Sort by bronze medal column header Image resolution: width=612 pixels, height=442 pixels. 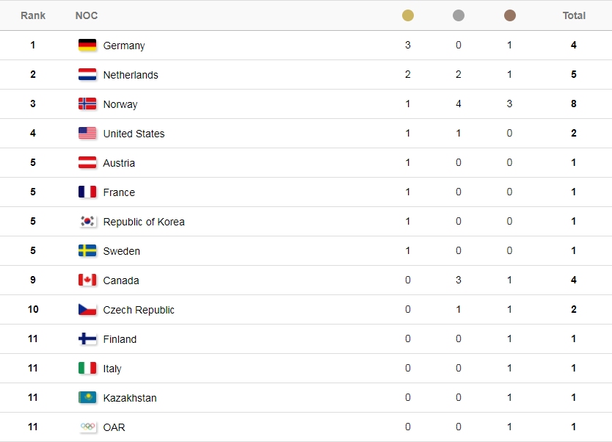[510, 15]
